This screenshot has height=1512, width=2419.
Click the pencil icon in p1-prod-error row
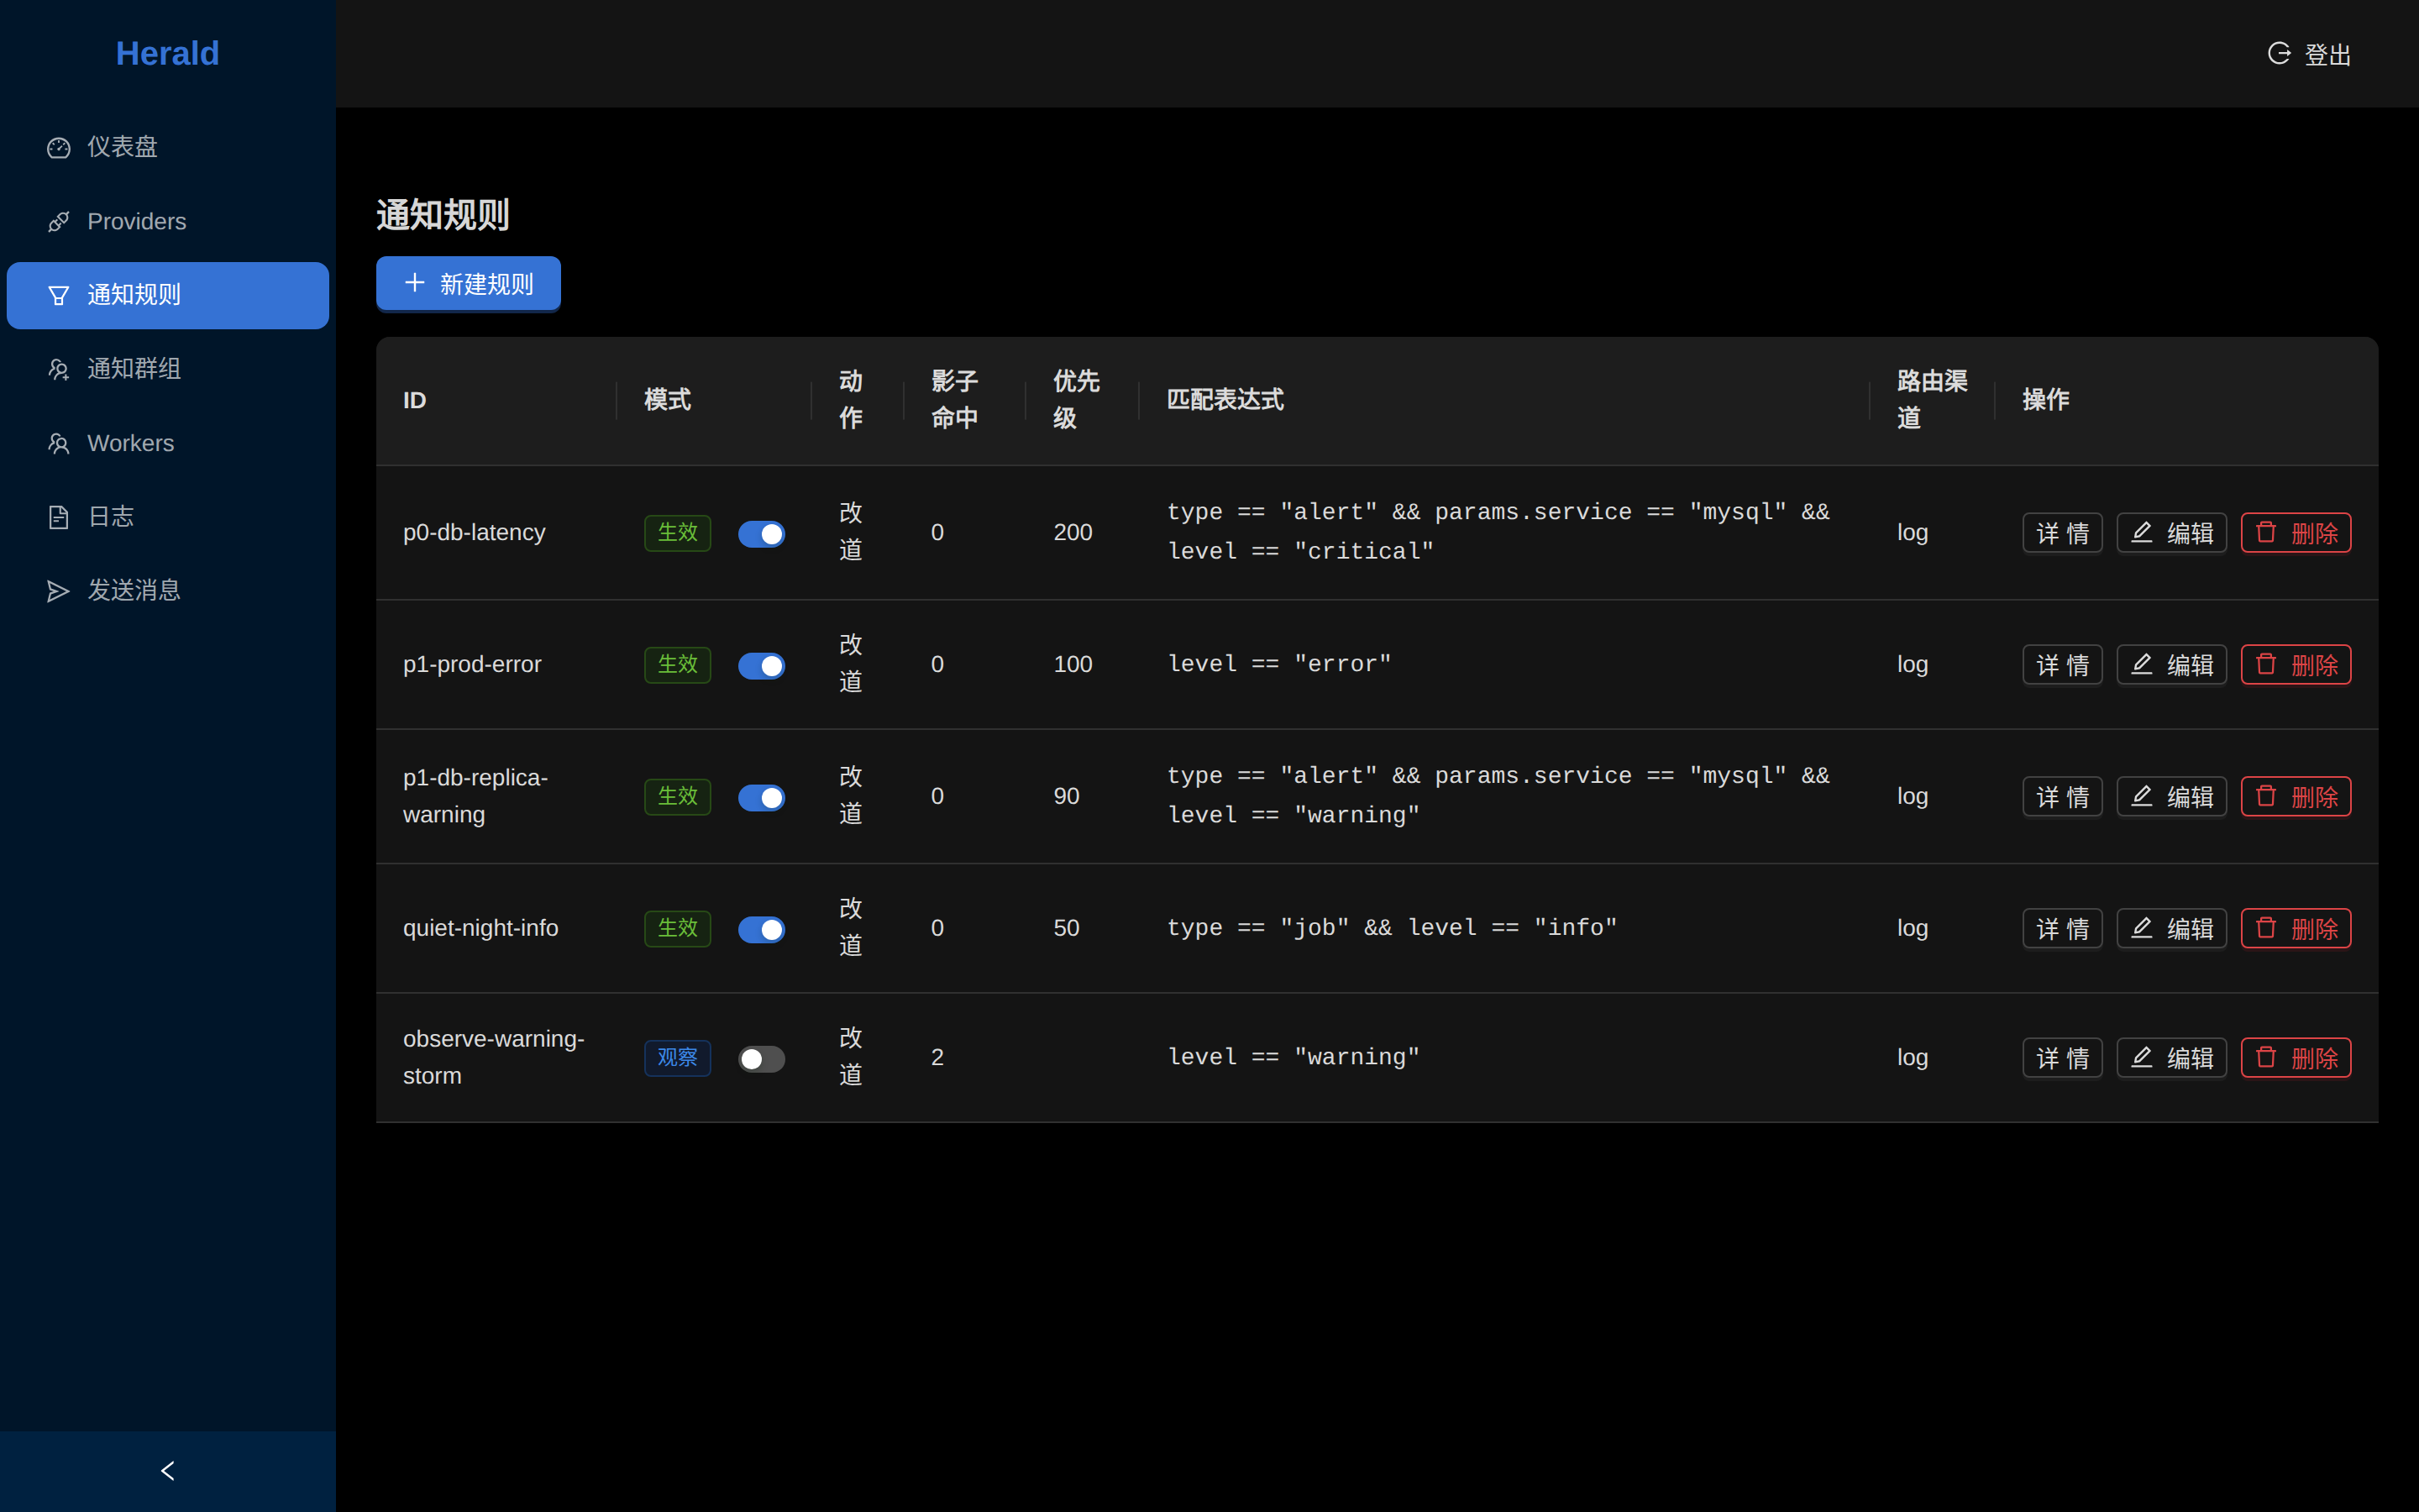point(2141,664)
